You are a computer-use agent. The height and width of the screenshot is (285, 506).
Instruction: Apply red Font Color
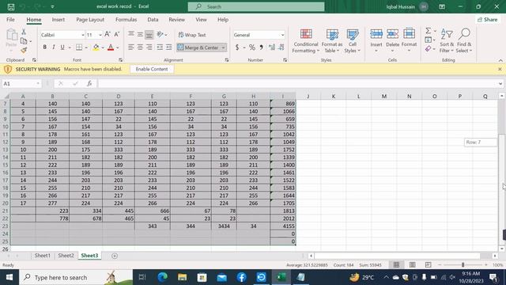click(111, 47)
